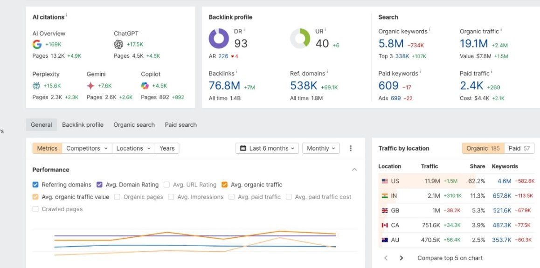Open the three-dot chart options menu

[x=351, y=148]
